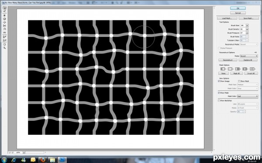This screenshot has height=163, width=262.
Task: Click the Save Mesh button
Action: point(248,18)
